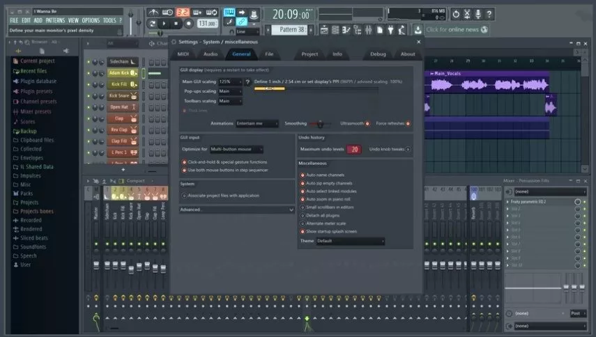Adjust the Smoothing slider
Screen dimensions: 596x337
tap(320, 124)
